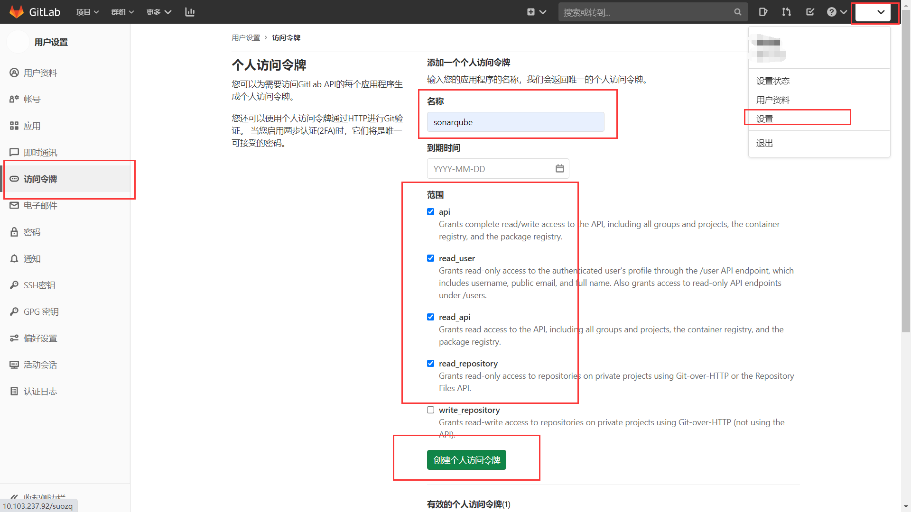Click 用户设置 breadcrumb link

point(246,37)
